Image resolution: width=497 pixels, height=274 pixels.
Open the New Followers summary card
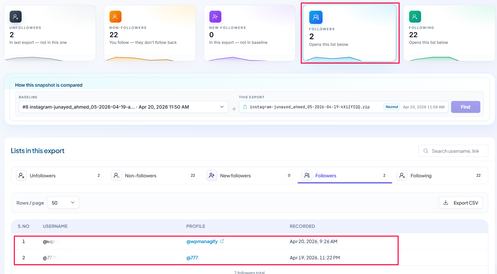pyautogui.click(x=250, y=33)
